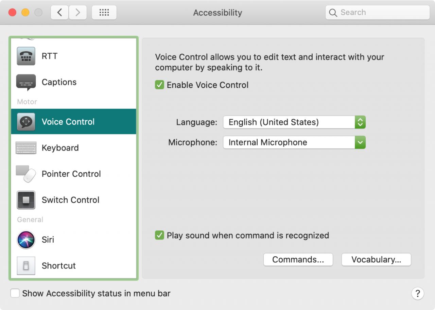Open help with the question mark button
Image resolution: width=435 pixels, height=310 pixels.
pos(418,293)
